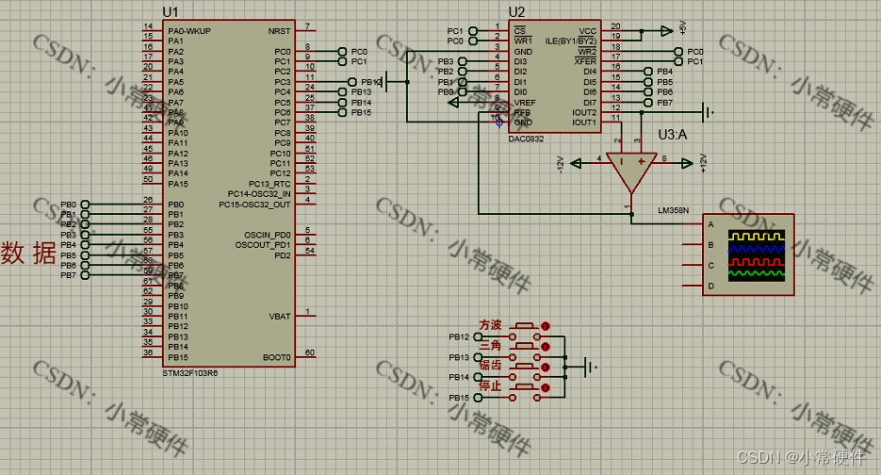Click oscilloscope channel B input pin
881x475 pixels.
(693, 244)
